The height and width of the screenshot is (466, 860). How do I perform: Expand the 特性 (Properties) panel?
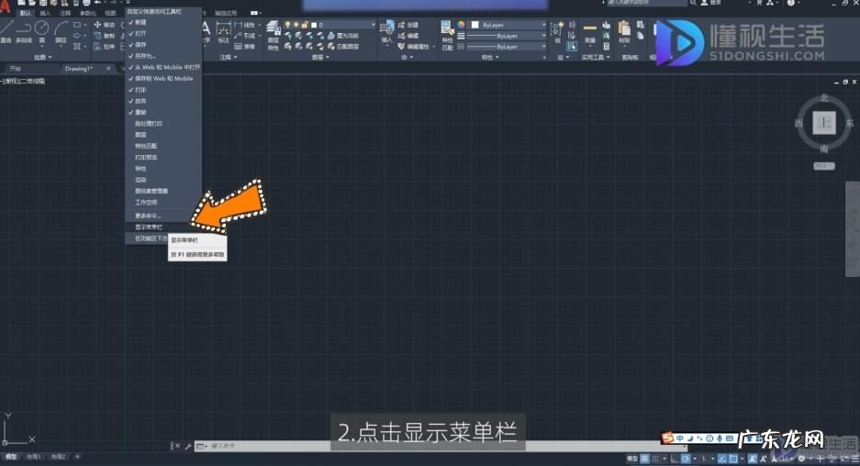click(x=490, y=57)
